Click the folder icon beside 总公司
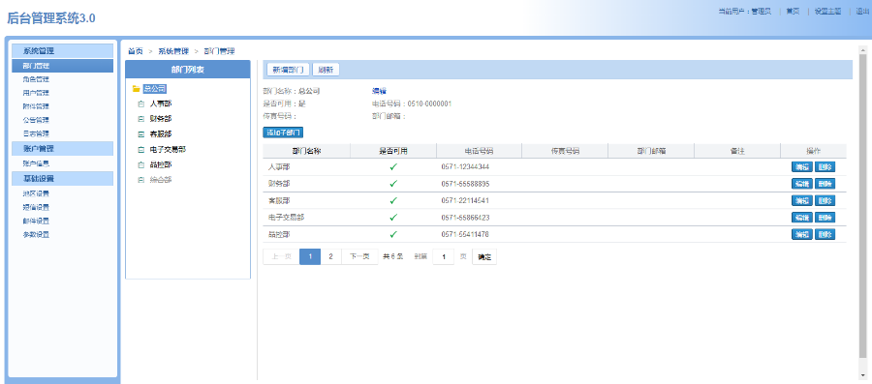The height and width of the screenshot is (384, 872). (x=137, y=89)
